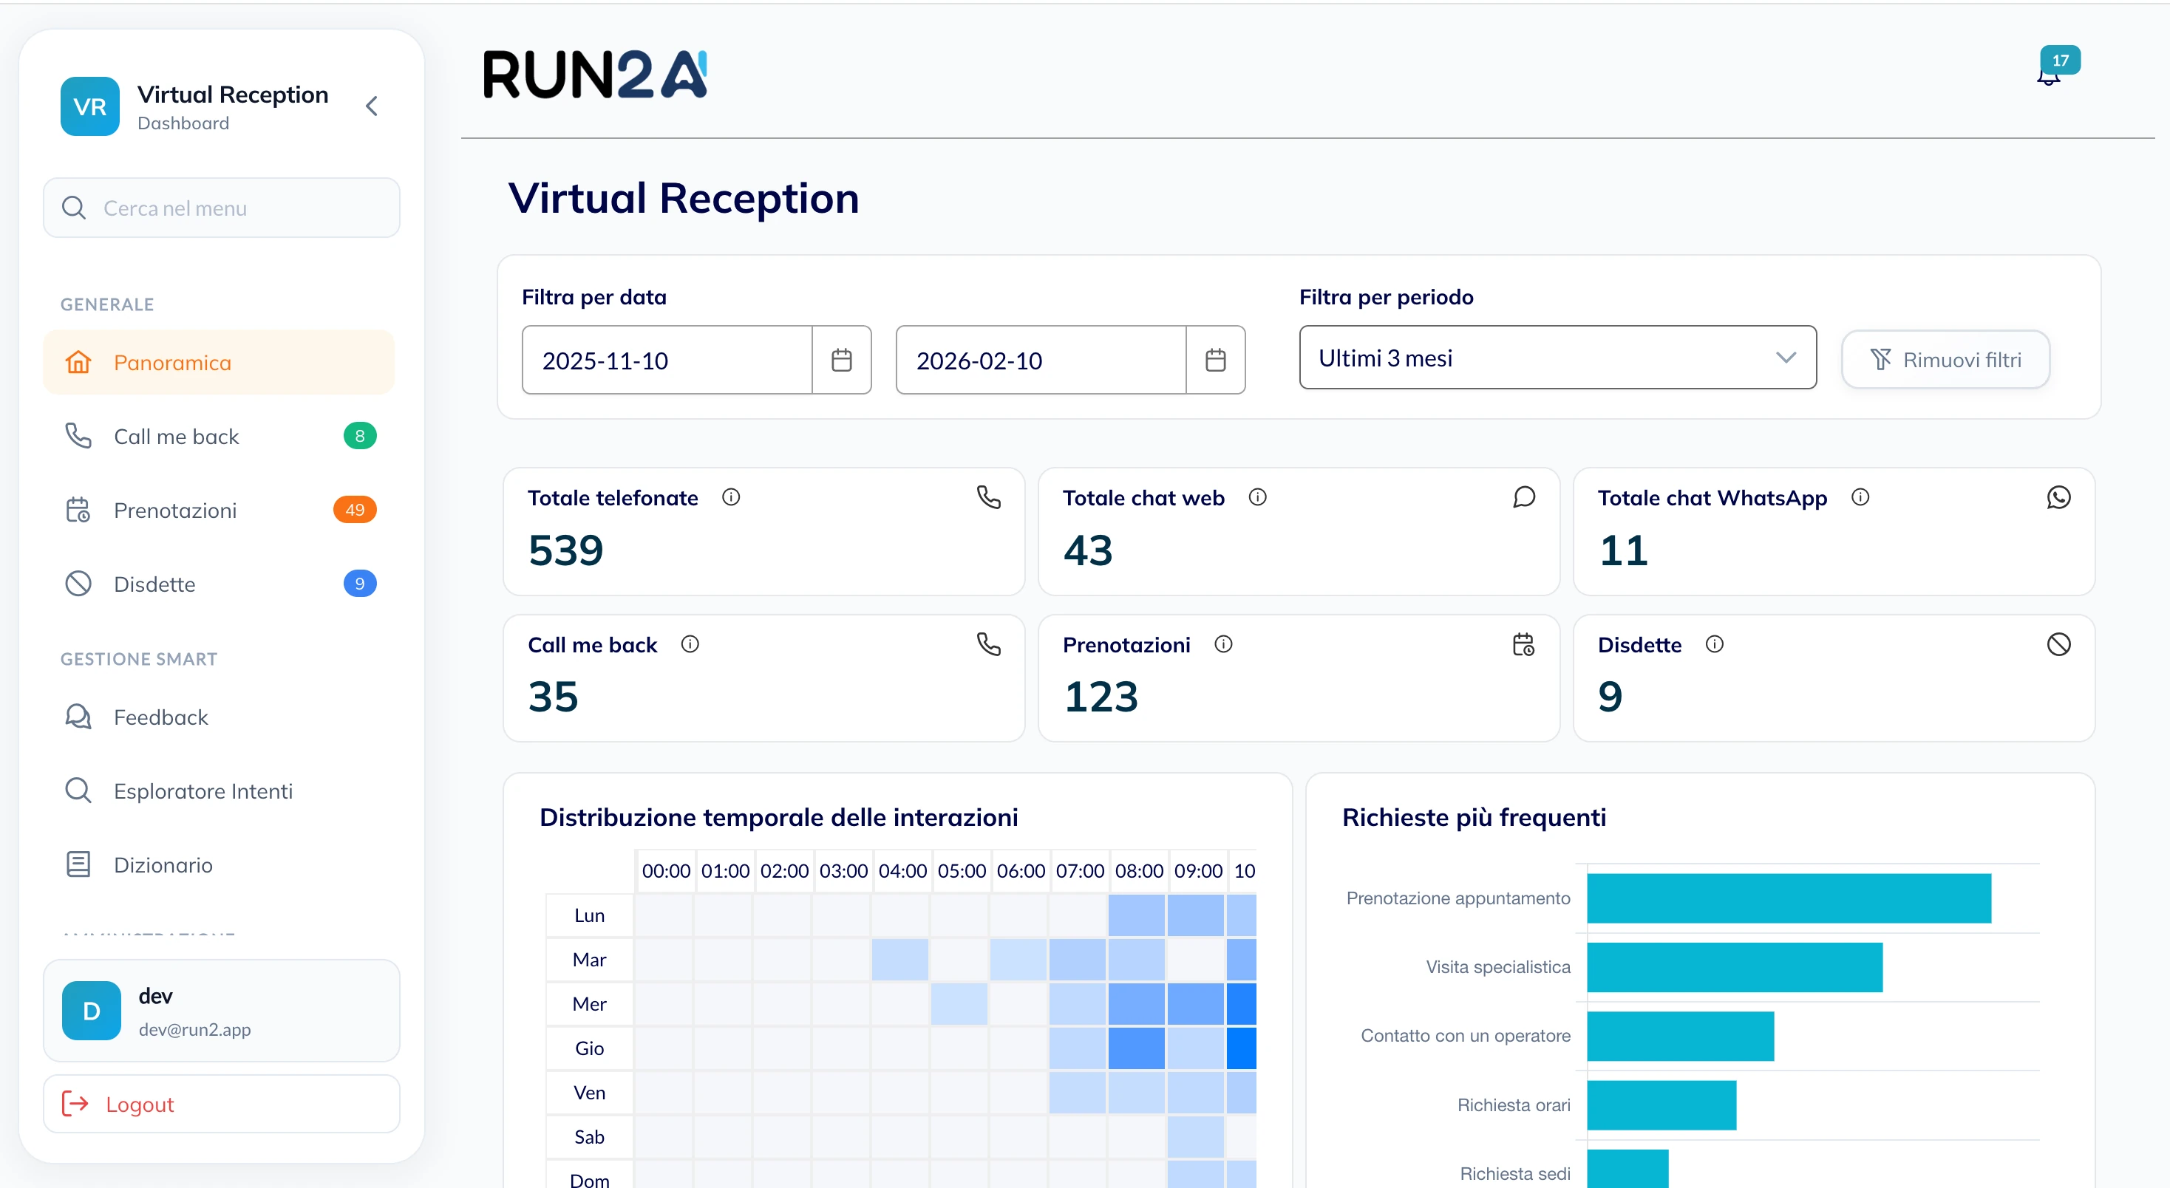Select the Disdette blocked-circle icon
Viewport: 2170px width, 1188px height.
tap(78, 583)
